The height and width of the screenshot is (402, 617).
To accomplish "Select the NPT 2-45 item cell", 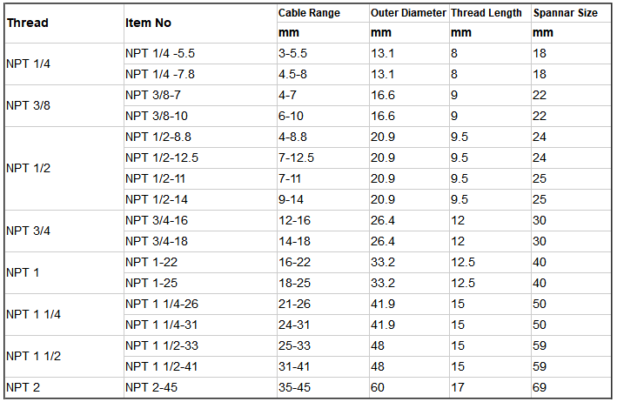I will (x=151, y=387).
